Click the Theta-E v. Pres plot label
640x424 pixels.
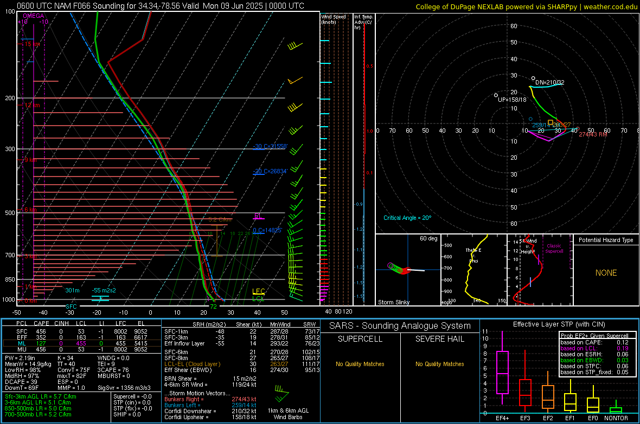click(x=473, y=255)
